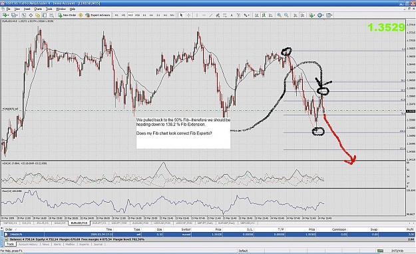Open the Mailbox terminal tab
Image resolution: width=416 pixels, height=254 pixels.
70,244
